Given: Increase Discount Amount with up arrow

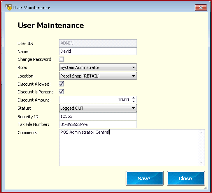Looking at the screenshot, I should pos(133,98).
